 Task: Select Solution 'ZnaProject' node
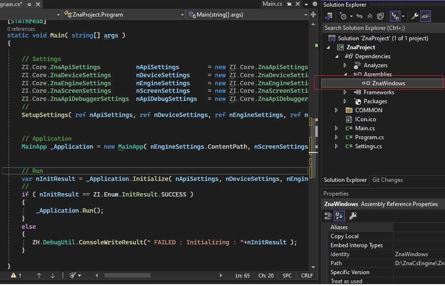383,38
